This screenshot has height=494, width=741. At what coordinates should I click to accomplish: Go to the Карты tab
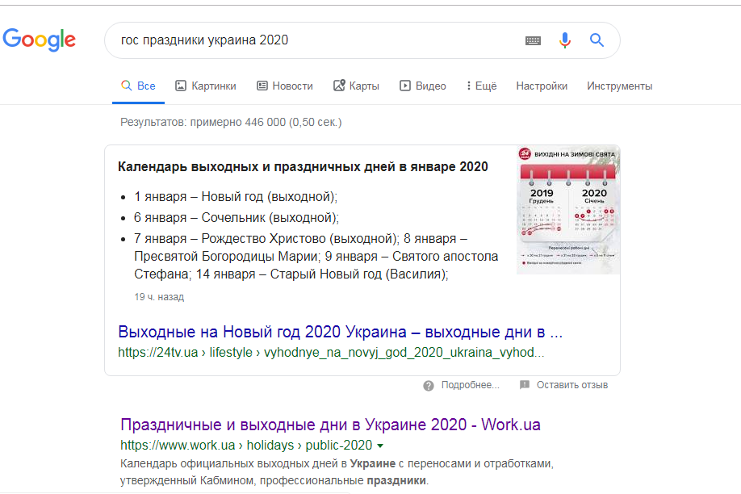point(356,86)
